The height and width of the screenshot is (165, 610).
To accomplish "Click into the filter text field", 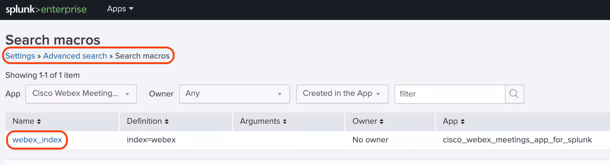I will coord(450,94).
